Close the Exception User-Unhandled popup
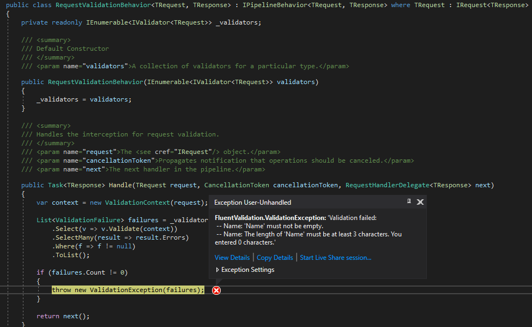The height and width of the screenshot is (327, 532). [x=420, y=202]
